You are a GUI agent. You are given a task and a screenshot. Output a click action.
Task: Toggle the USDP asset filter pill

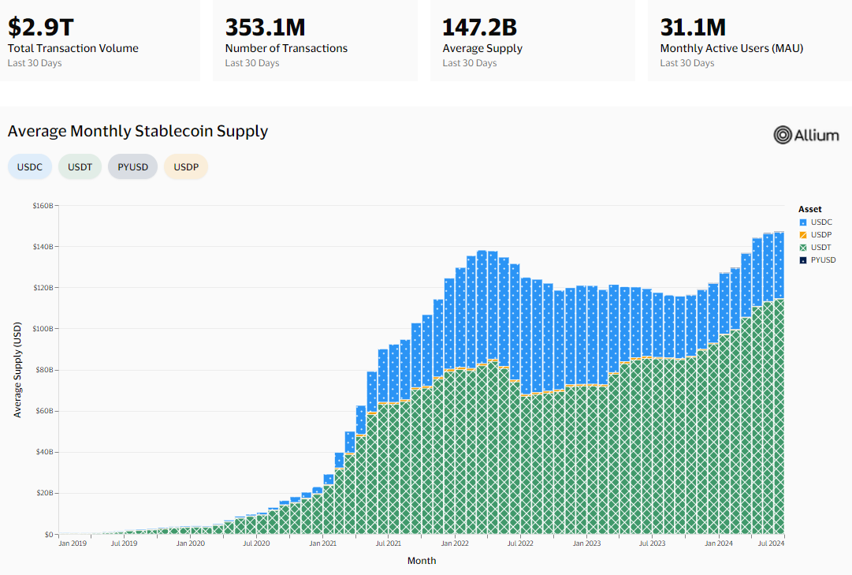tap(186, 167)
